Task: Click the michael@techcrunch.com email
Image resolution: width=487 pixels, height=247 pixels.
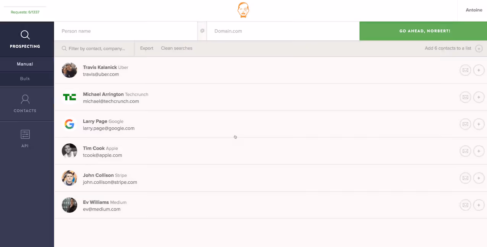Action: pos(111,101)
